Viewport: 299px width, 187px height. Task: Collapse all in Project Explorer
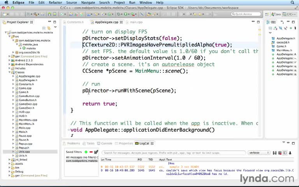click(x=44, y=28)
